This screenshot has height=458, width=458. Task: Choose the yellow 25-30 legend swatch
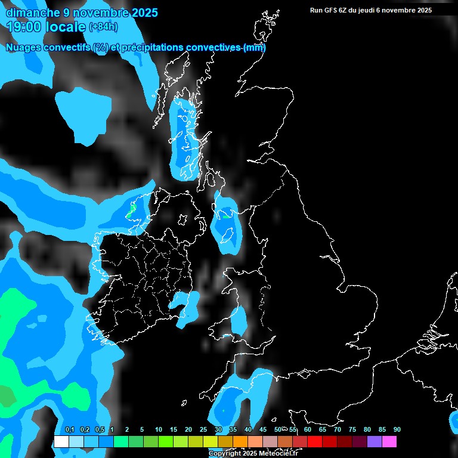tap(211, 442)
